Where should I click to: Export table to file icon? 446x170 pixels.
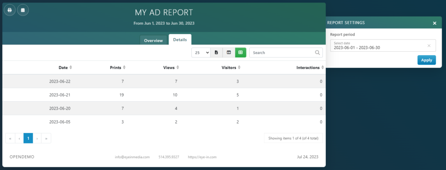click(216, 53)
